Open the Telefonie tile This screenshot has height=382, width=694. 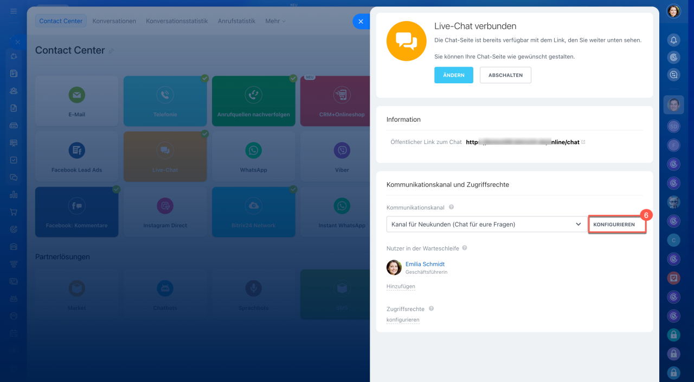click(x=165, y=101)
